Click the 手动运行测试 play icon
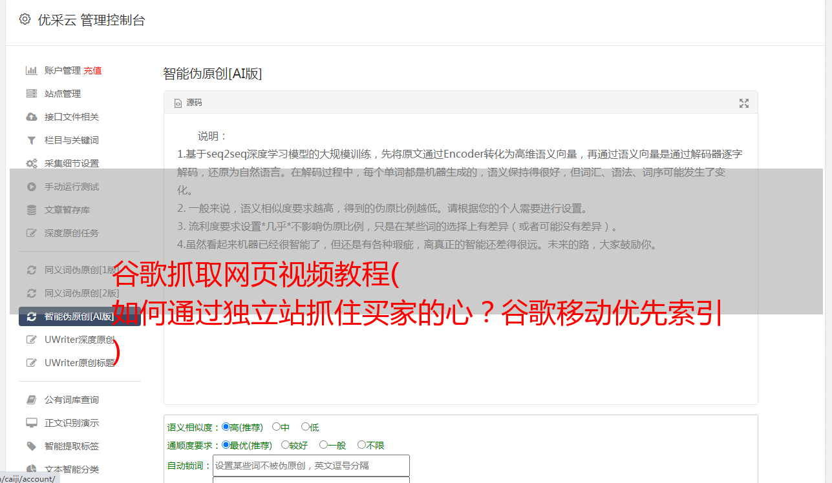Image resolution: width=832 pixels, height=483 pixels. [31, 187]
